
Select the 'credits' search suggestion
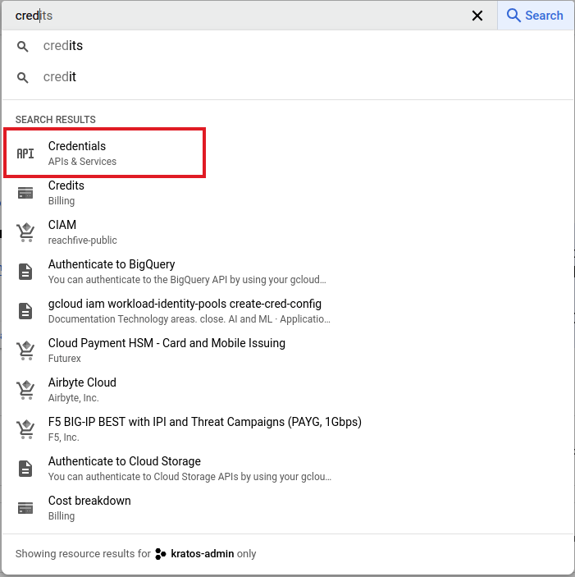pyautogui.click(x=63, y=46)
